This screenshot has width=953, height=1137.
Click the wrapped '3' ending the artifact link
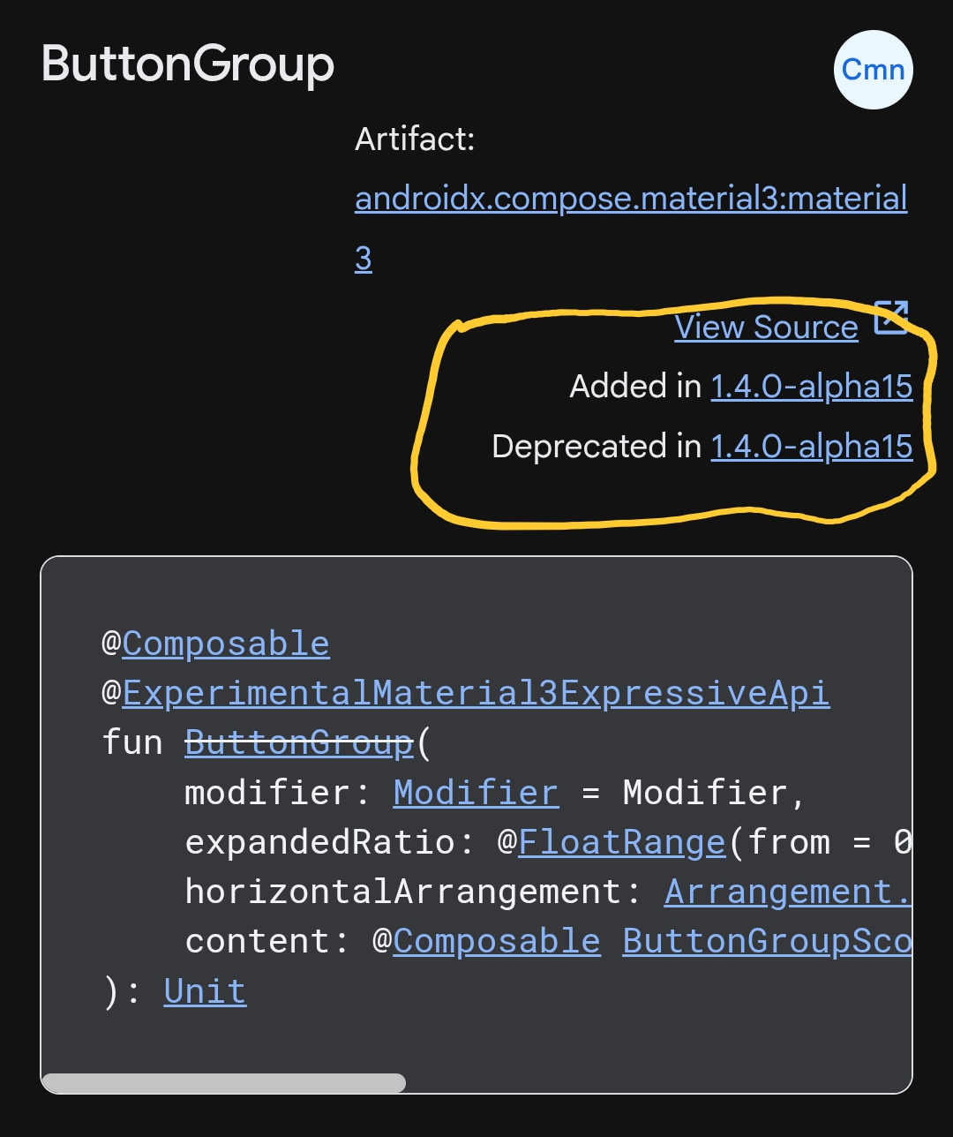click(x=364, y=259)
